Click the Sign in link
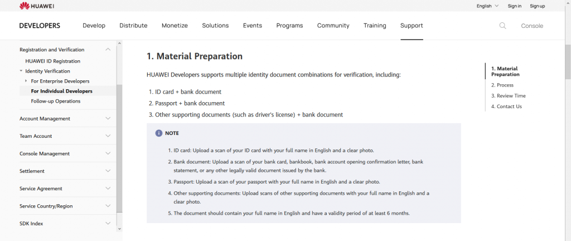The image size is (571, 241). (x=515, y=6)
